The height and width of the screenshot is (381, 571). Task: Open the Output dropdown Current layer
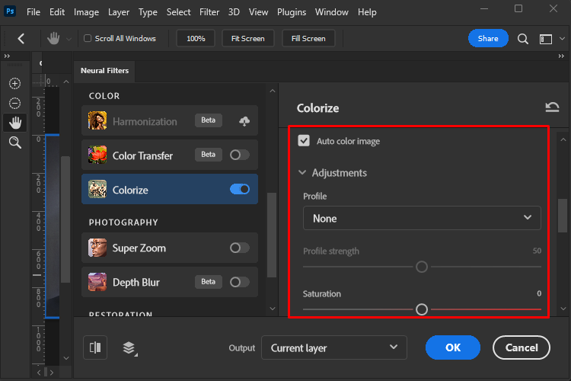pos(334,347)
